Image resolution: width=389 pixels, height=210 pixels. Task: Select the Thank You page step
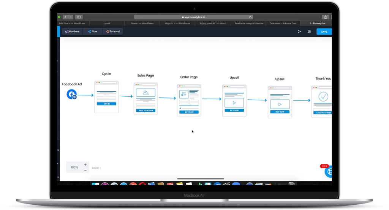[321, 102]
